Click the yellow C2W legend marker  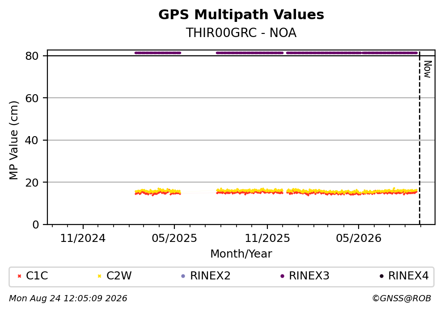99,276
